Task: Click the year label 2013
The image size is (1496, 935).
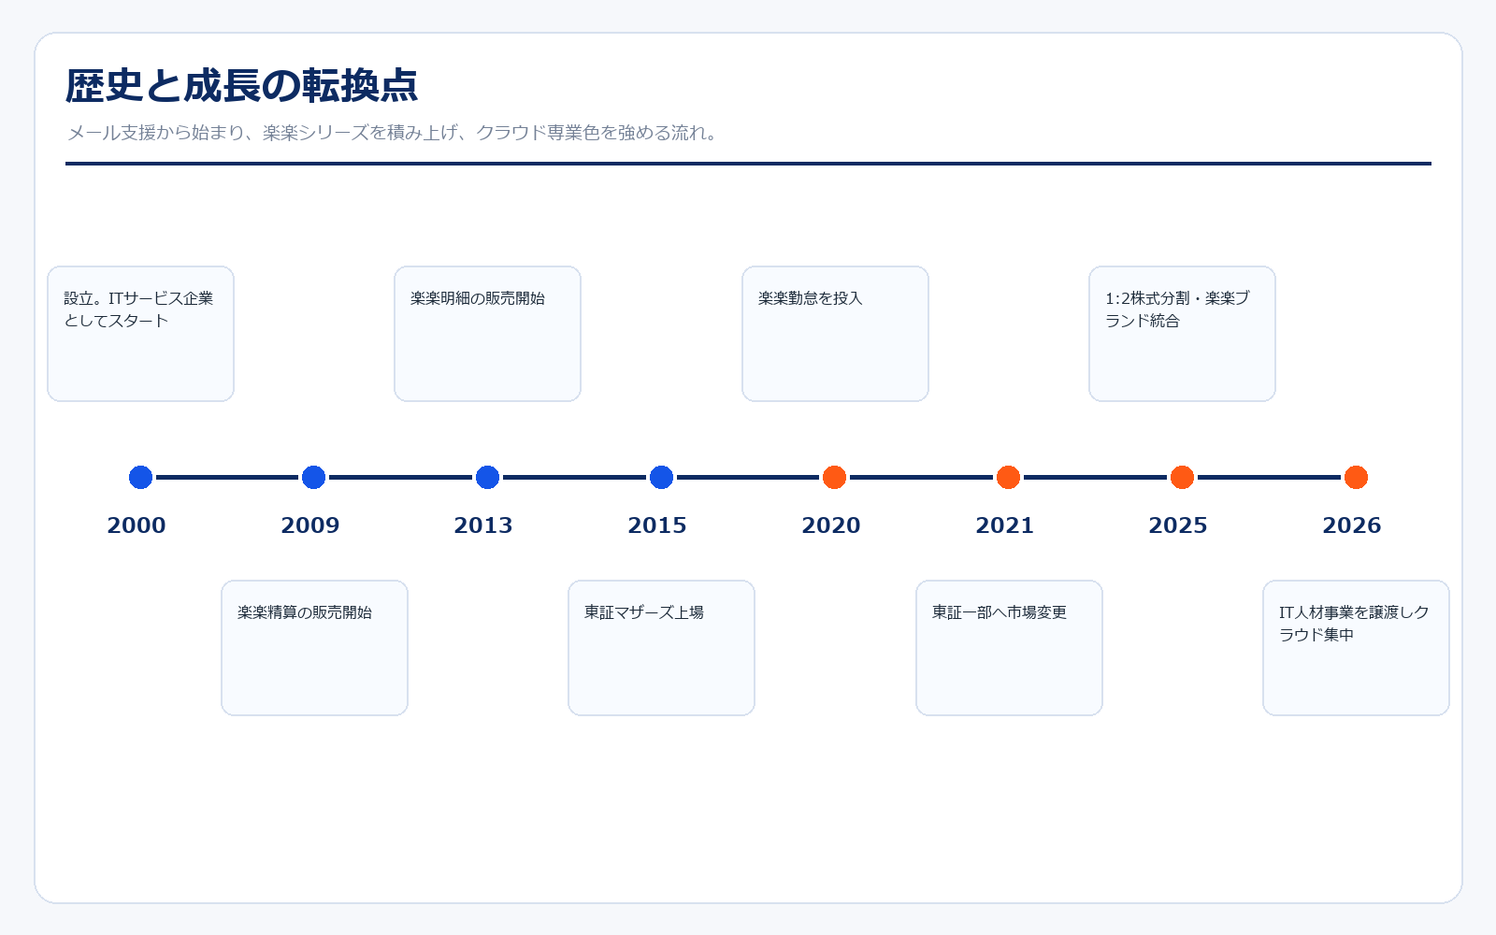Action: tap(483, 525)
